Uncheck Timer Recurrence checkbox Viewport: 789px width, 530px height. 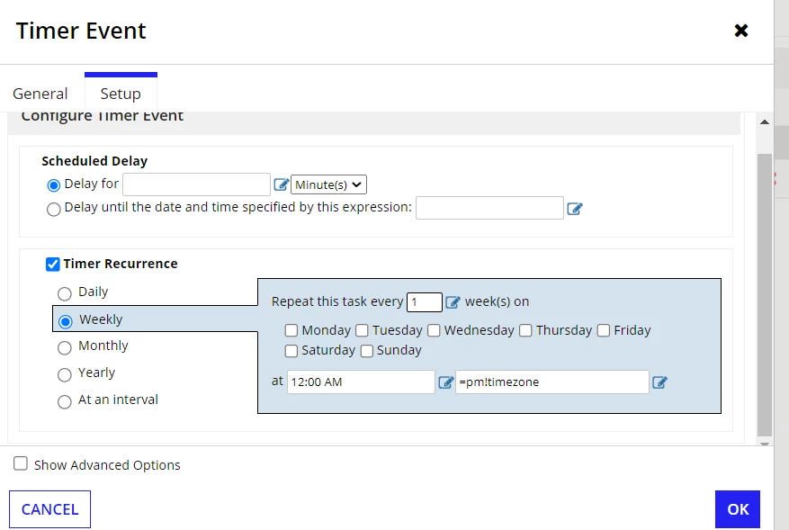click(x=52, y=265)
